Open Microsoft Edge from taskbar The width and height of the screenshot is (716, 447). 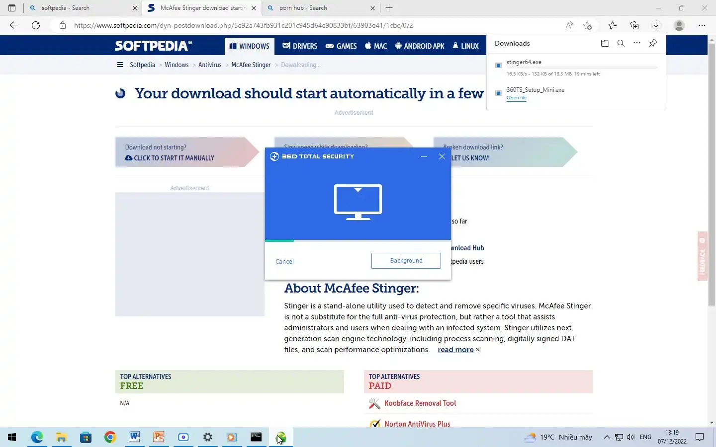tap(37, 437)
